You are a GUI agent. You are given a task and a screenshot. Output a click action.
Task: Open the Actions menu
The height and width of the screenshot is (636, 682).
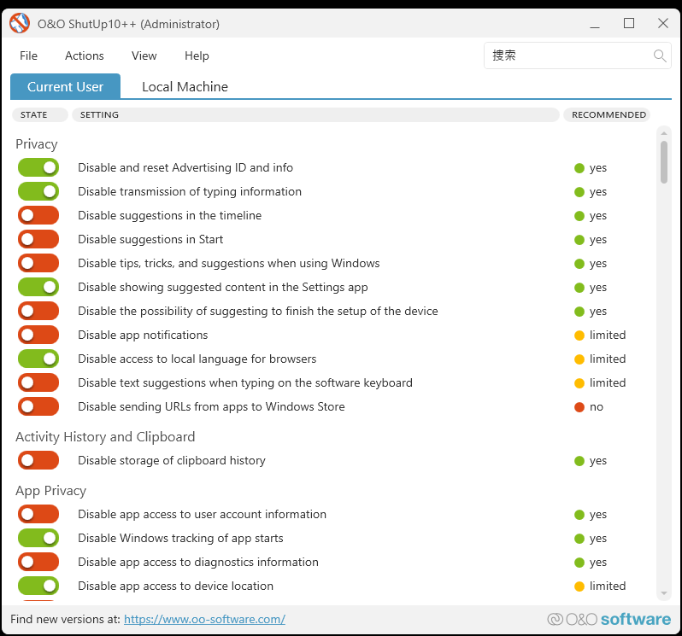pos(85,55)
